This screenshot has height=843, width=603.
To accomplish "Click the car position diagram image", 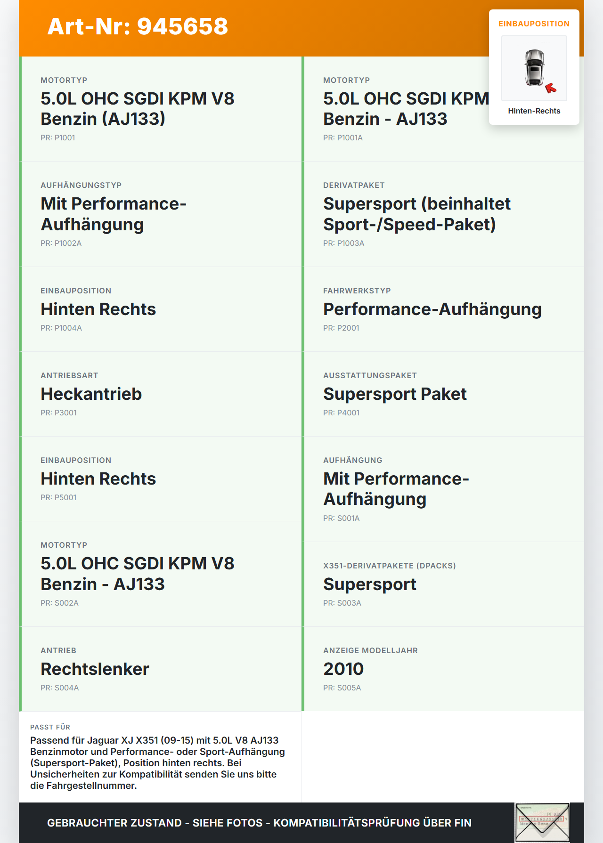I will (x=534, y=68).
